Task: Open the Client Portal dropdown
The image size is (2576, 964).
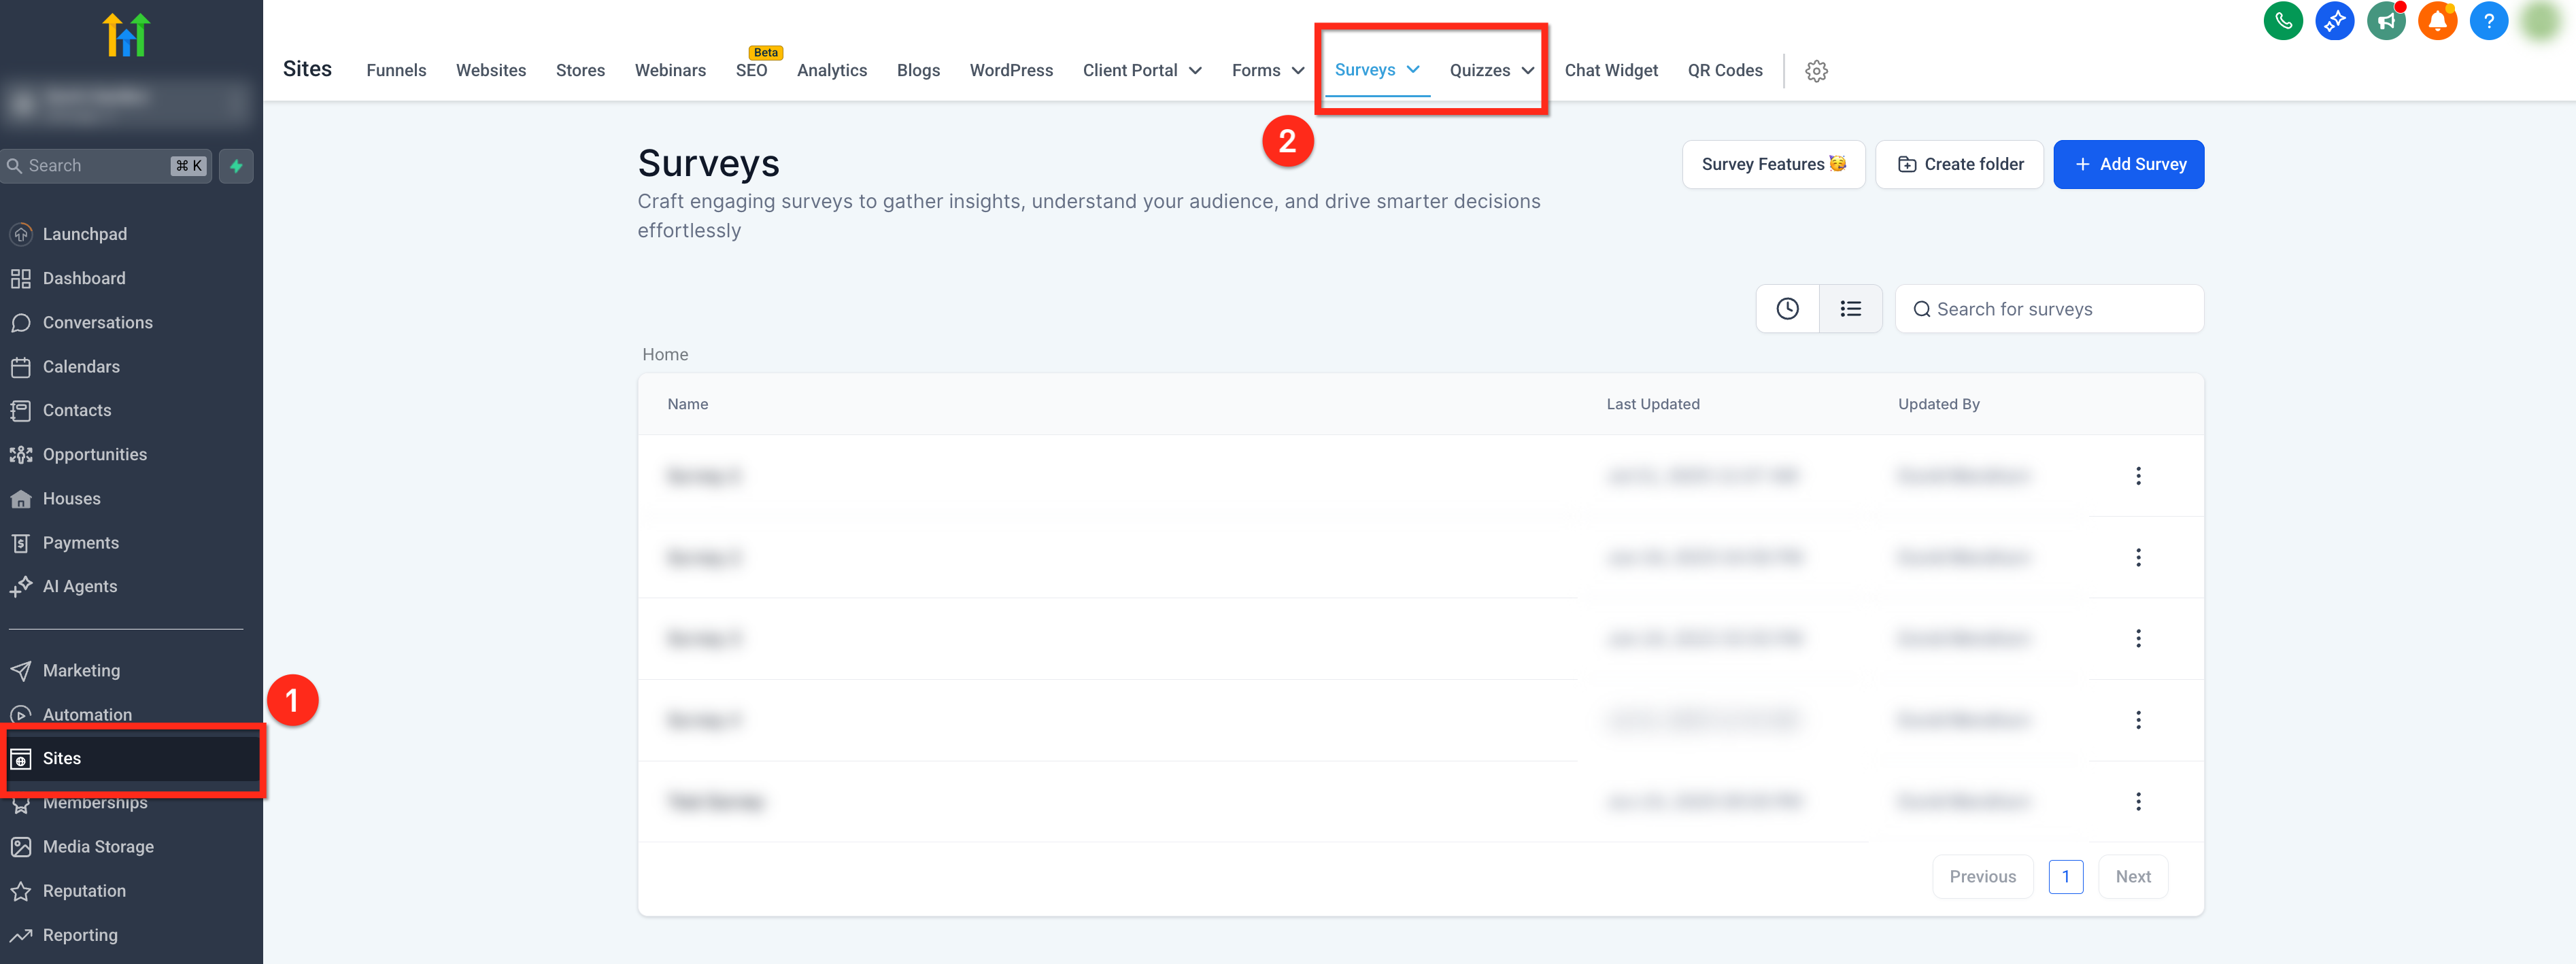Action: (x=1141, y=71)
